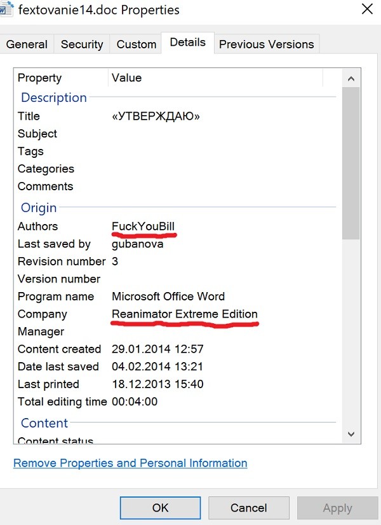Screen dimensions: 381x525
Task: Switch to the General tab
Action: click(x=27, y=45)
